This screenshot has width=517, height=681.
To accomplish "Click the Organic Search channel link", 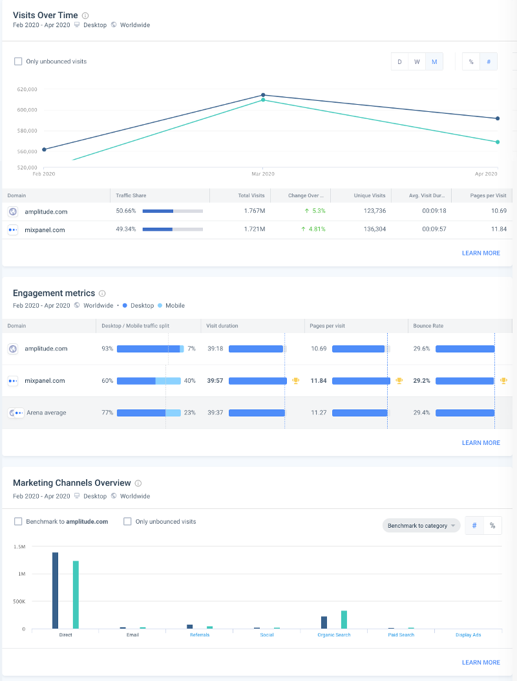I will (334, 635).
